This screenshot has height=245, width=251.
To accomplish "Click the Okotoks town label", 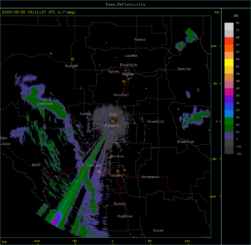I will pos(120,204).
